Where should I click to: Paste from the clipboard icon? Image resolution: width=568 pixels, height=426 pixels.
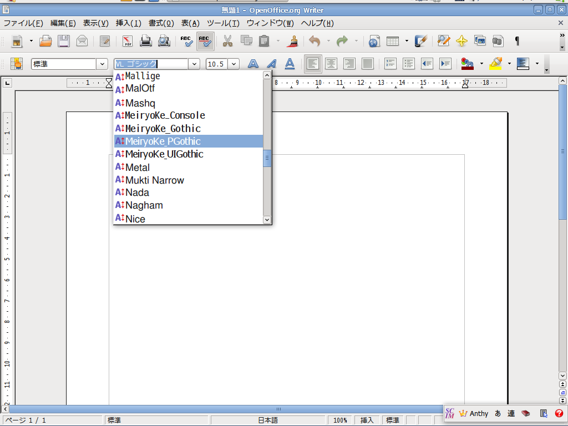coord(264,41)
